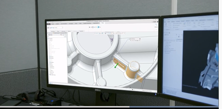Open the Attachment panel tab
Screen dimensions: 222x109
tap(63, 31)
